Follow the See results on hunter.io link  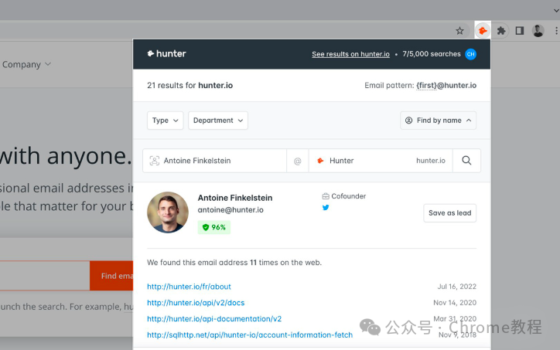coord(350,54)
